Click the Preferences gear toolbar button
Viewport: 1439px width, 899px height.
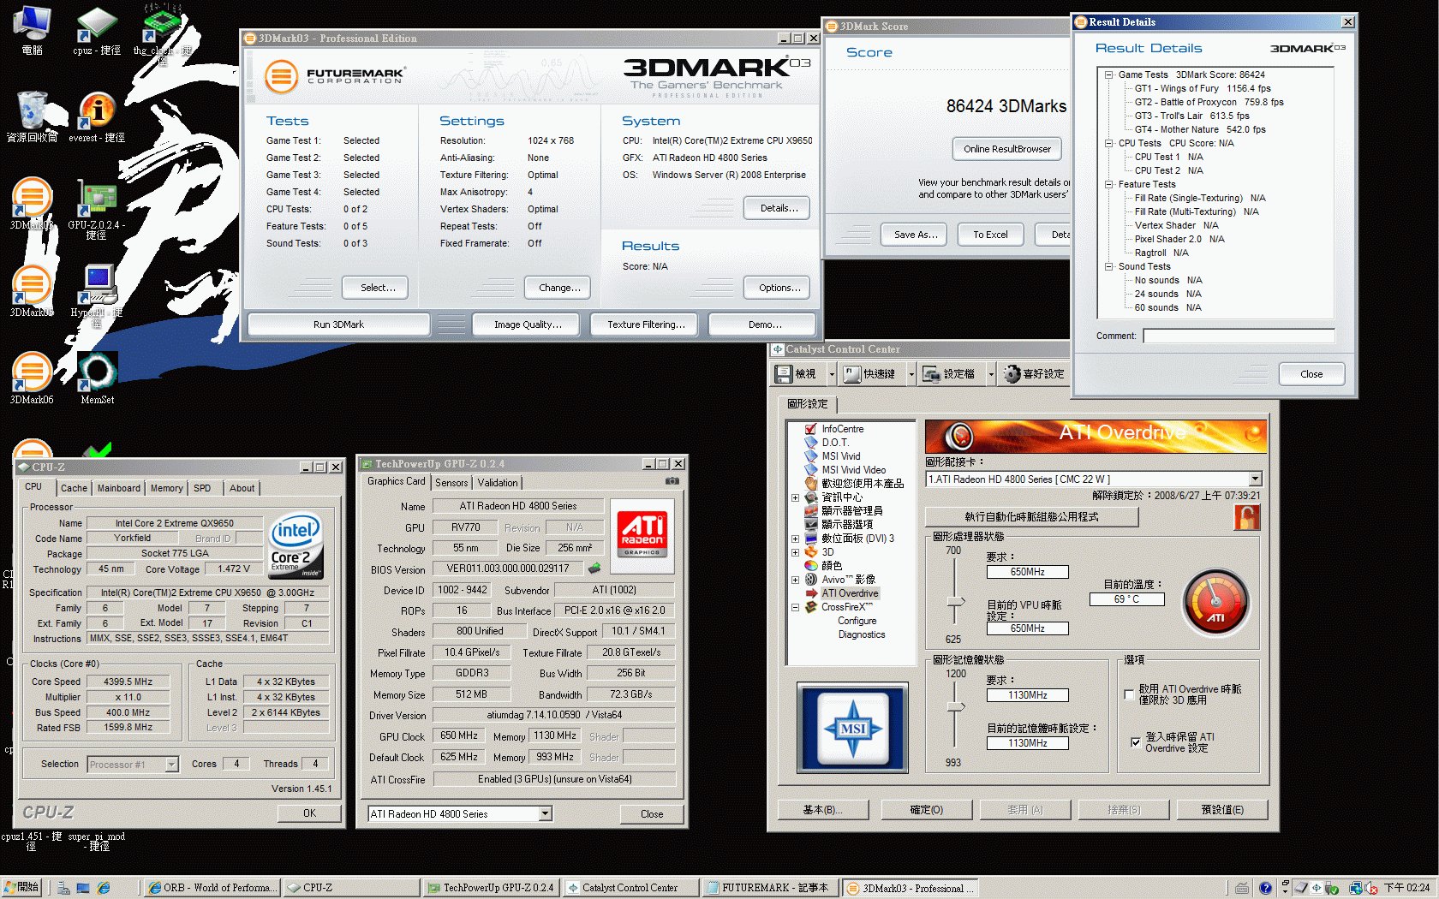(x=1034, y=374)
